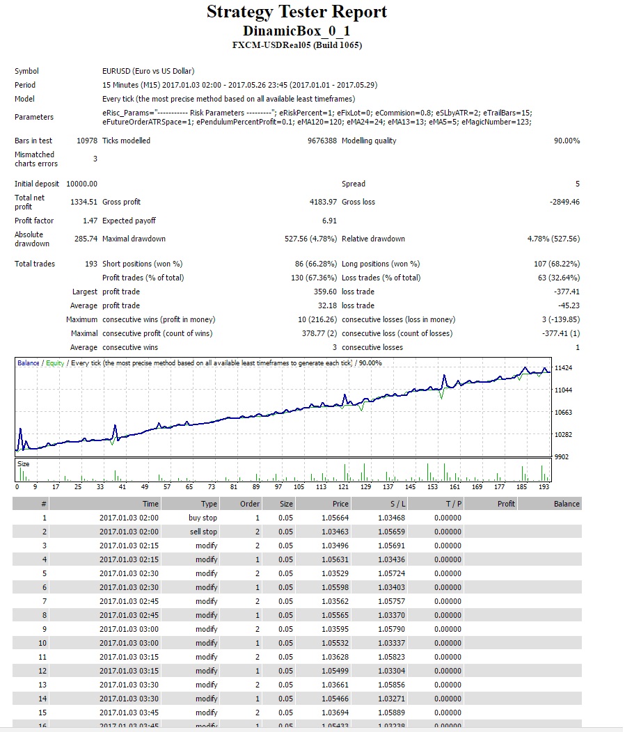Screen dimensions: 625x732
Task: Click the Order column header
Action: (241, 504)
